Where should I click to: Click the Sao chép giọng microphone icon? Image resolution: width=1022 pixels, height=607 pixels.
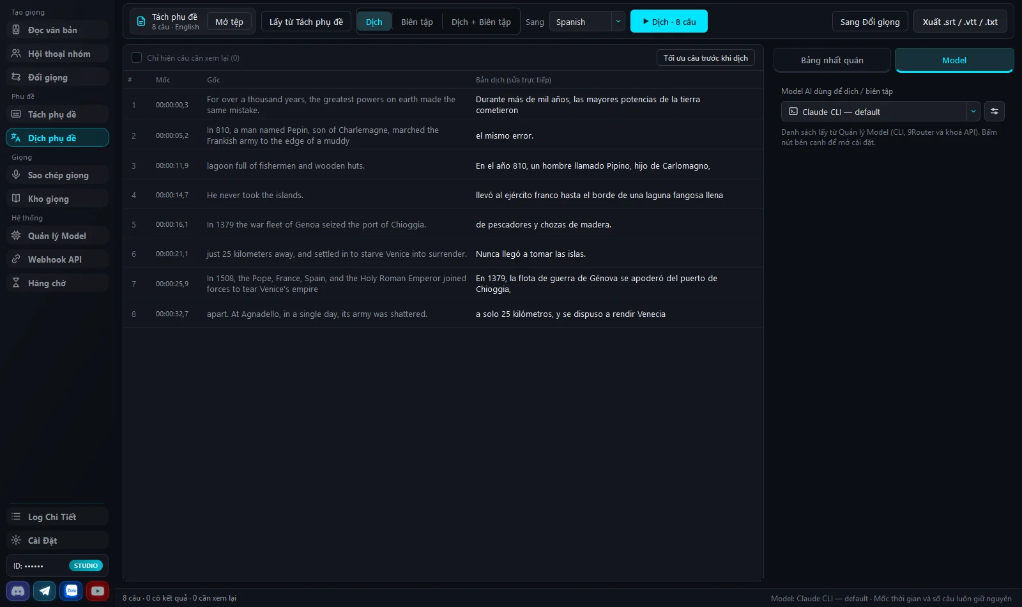click(x=16, y=174)
